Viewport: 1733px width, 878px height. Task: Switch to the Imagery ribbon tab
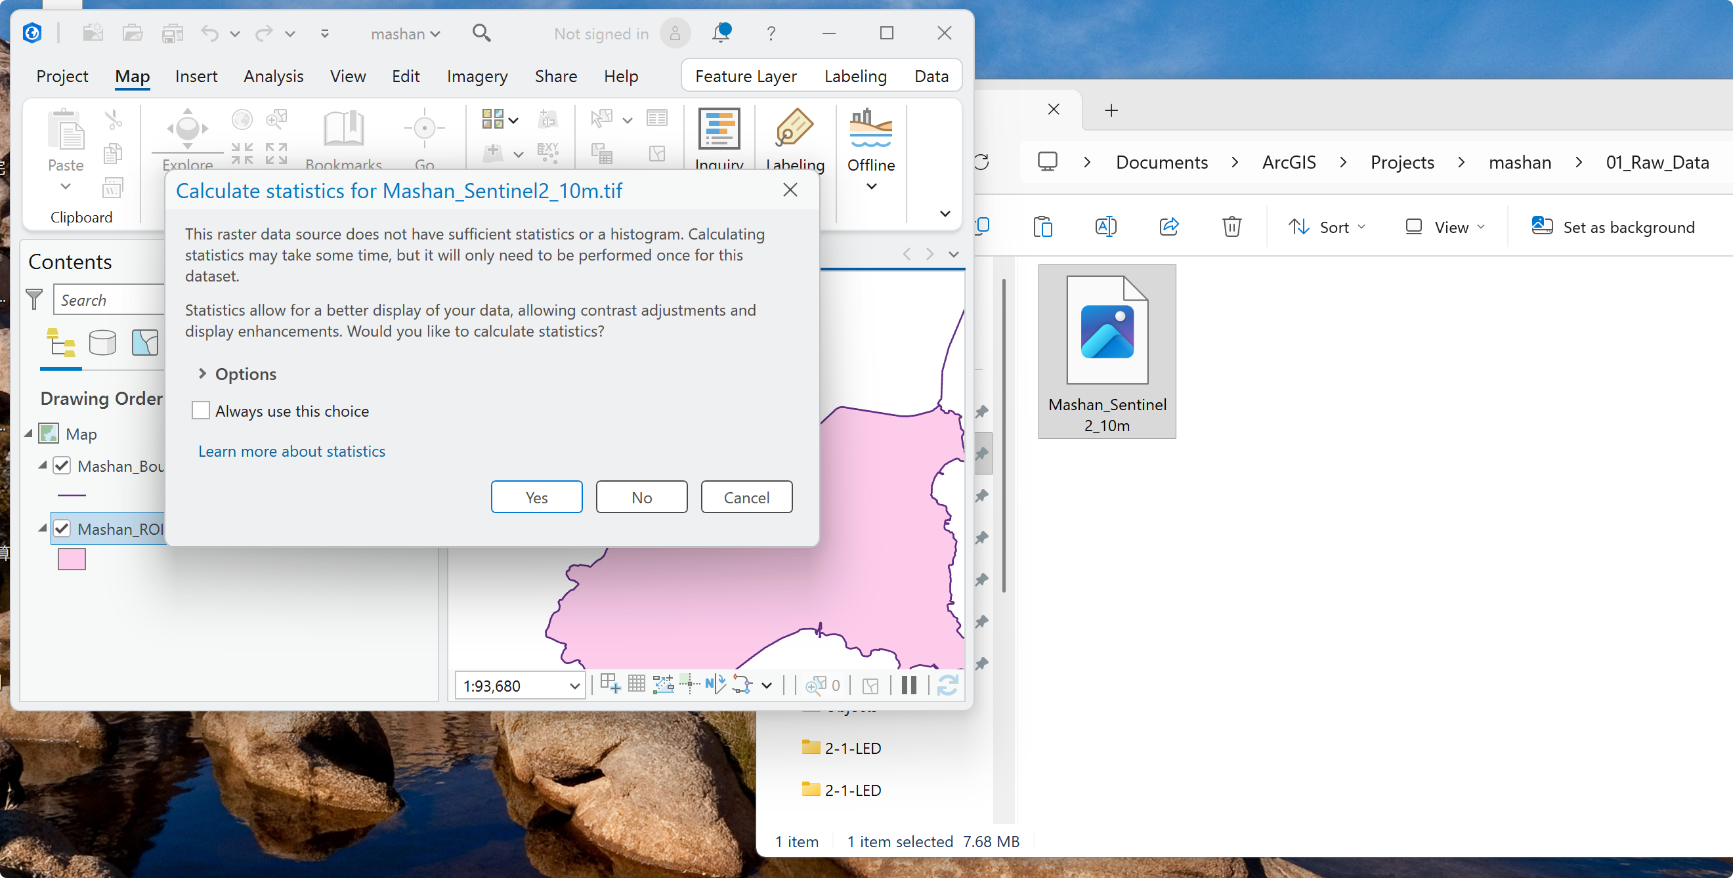tap(477, 76)
